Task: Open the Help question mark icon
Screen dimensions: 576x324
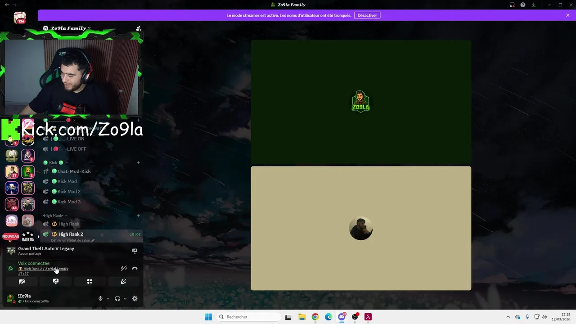Action: (523, 5)
